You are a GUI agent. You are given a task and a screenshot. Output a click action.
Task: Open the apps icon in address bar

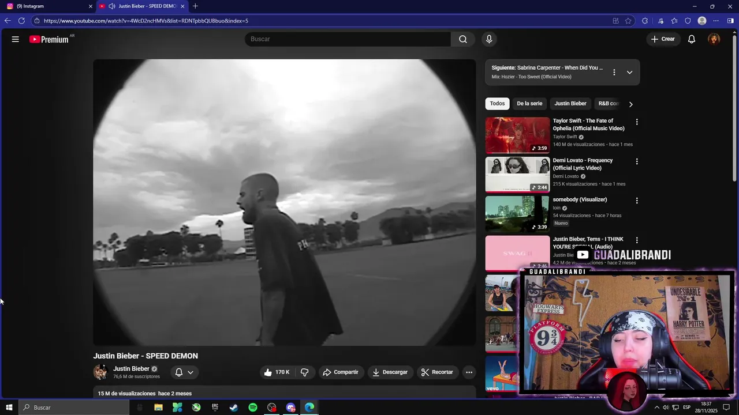(615, 21)
